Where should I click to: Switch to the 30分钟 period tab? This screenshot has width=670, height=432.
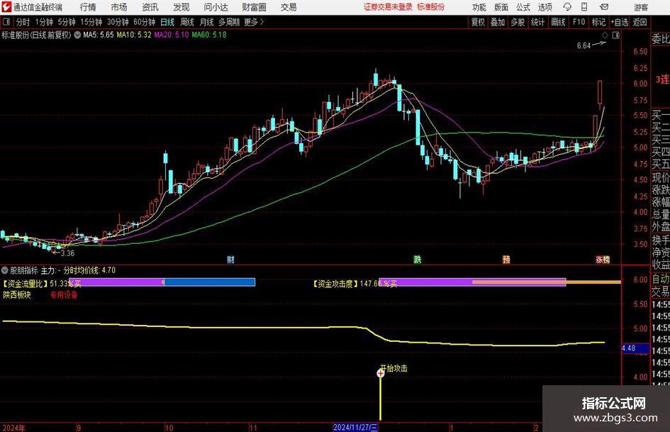[118, 22]
